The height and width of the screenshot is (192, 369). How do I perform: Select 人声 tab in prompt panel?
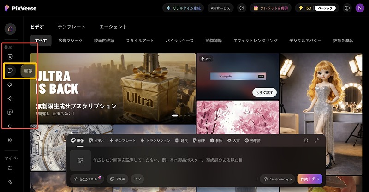(x=234, y=141)
